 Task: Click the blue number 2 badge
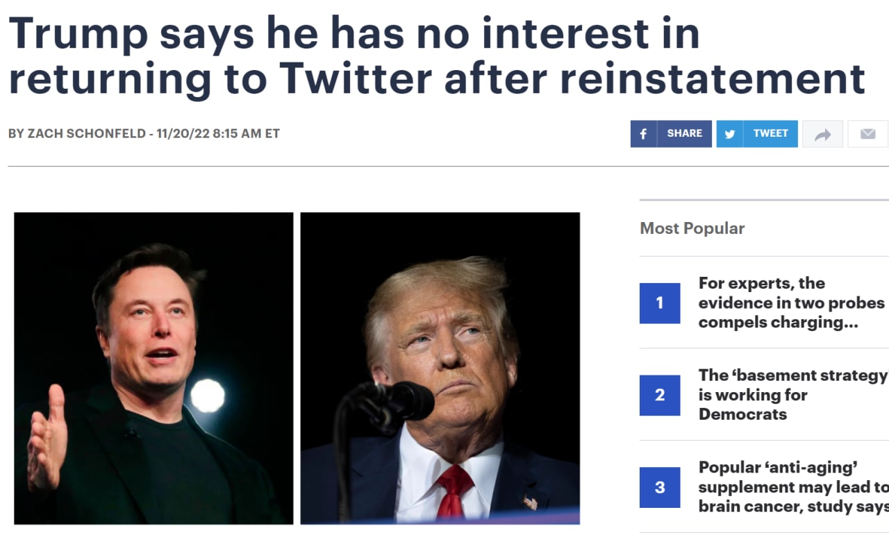point(659,395)
